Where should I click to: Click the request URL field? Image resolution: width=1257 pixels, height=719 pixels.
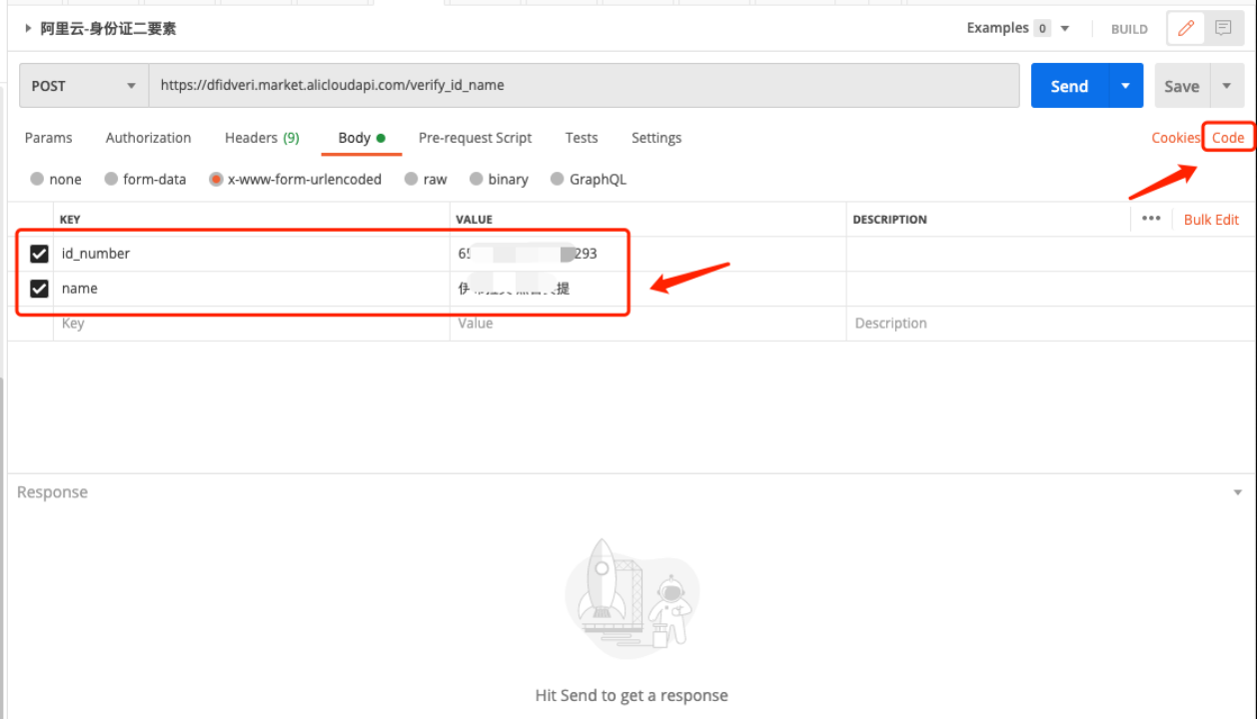(x=584, y=86)
